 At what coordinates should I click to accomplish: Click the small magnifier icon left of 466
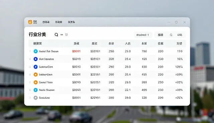click(171, 35)
